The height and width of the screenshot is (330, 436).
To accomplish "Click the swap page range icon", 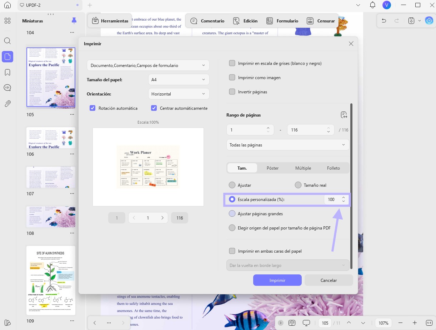I will [344, 115].
